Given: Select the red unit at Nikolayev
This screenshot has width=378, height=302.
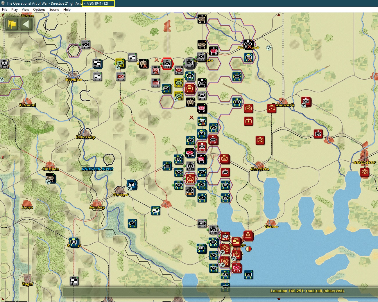Looking at the screenshot, I should click(x=365, y=172).
